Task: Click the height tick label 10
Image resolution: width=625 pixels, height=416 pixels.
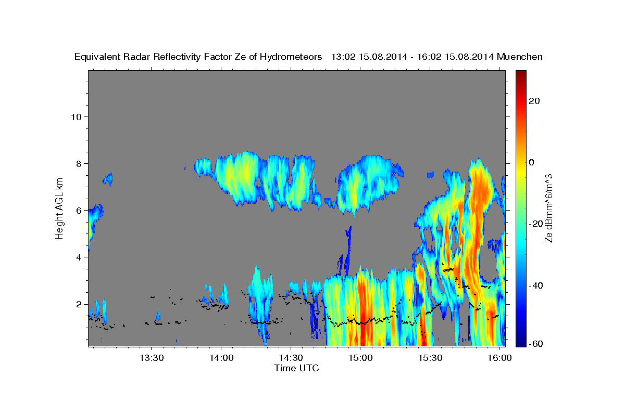Action: click(77, 116)
